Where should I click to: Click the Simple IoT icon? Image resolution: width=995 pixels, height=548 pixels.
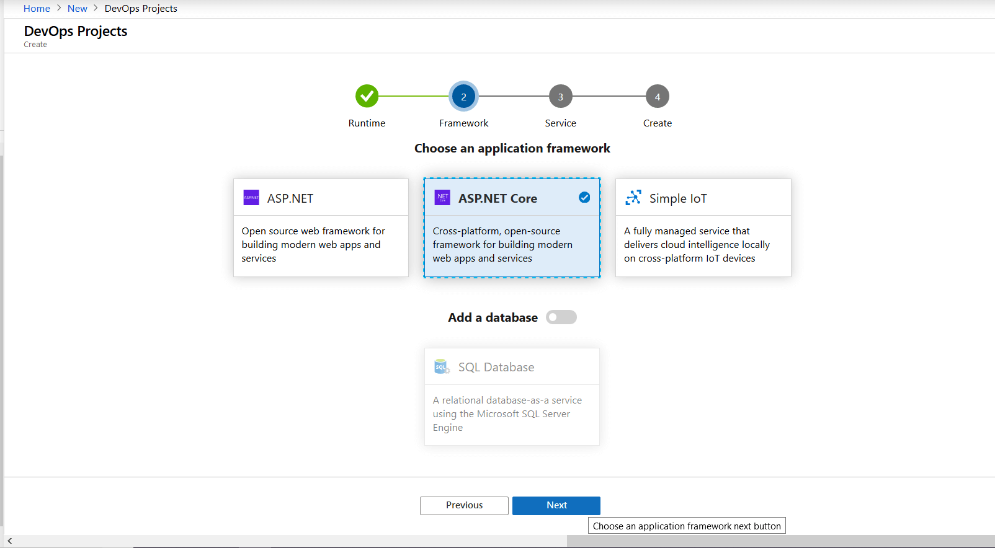[633, 198]
